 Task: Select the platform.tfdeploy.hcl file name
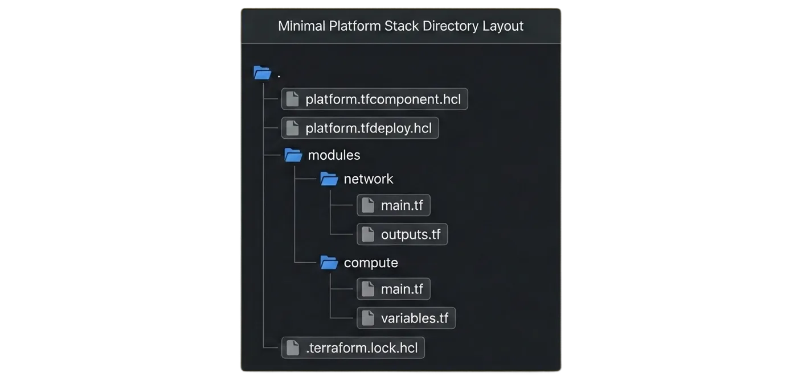point(369,128)
